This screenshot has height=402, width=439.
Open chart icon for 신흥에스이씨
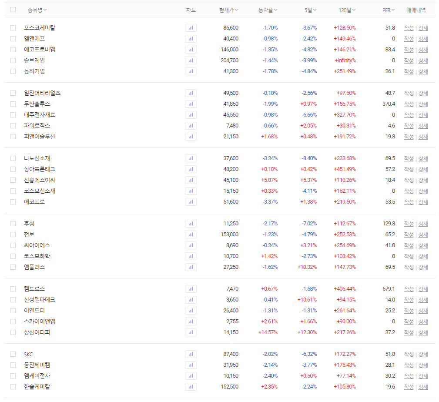[x=191, y=180]
